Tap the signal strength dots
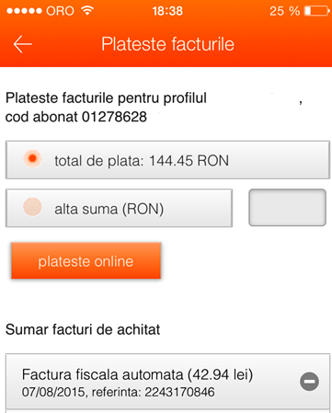 (24, 11)
